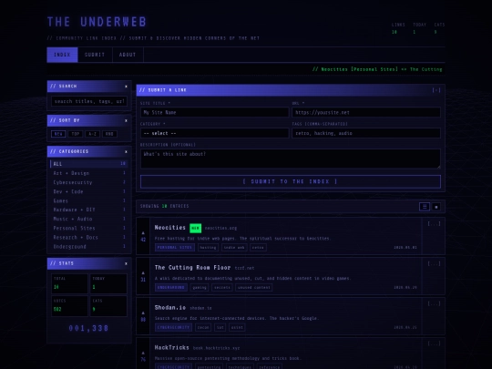Image resolution: width=492 pixels, height=369 pixels.
Task: Expand the Neocities entry options
Action: tap(434, 224)
